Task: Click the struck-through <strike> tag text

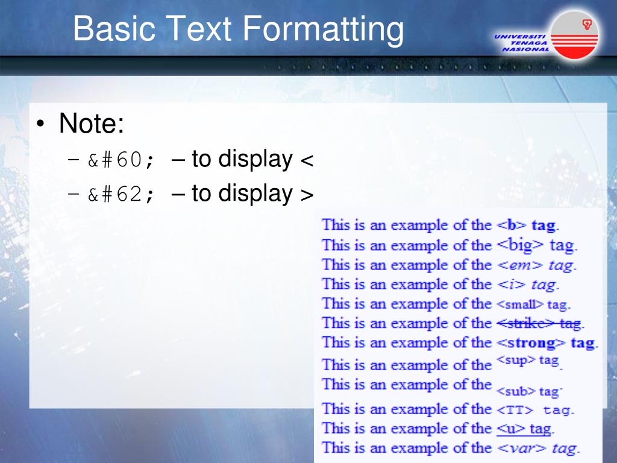Action: coord(539,324)
